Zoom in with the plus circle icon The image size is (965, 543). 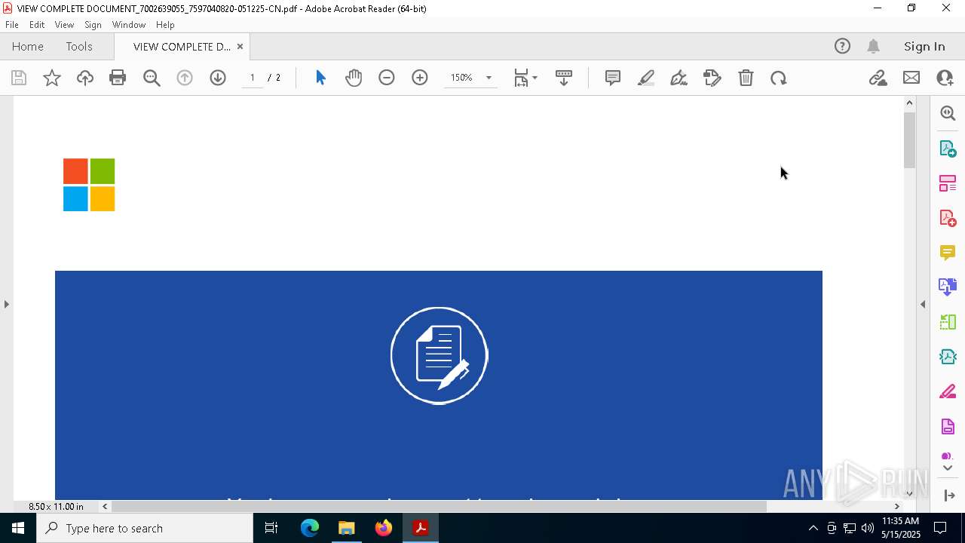click(x=420, y=78)
